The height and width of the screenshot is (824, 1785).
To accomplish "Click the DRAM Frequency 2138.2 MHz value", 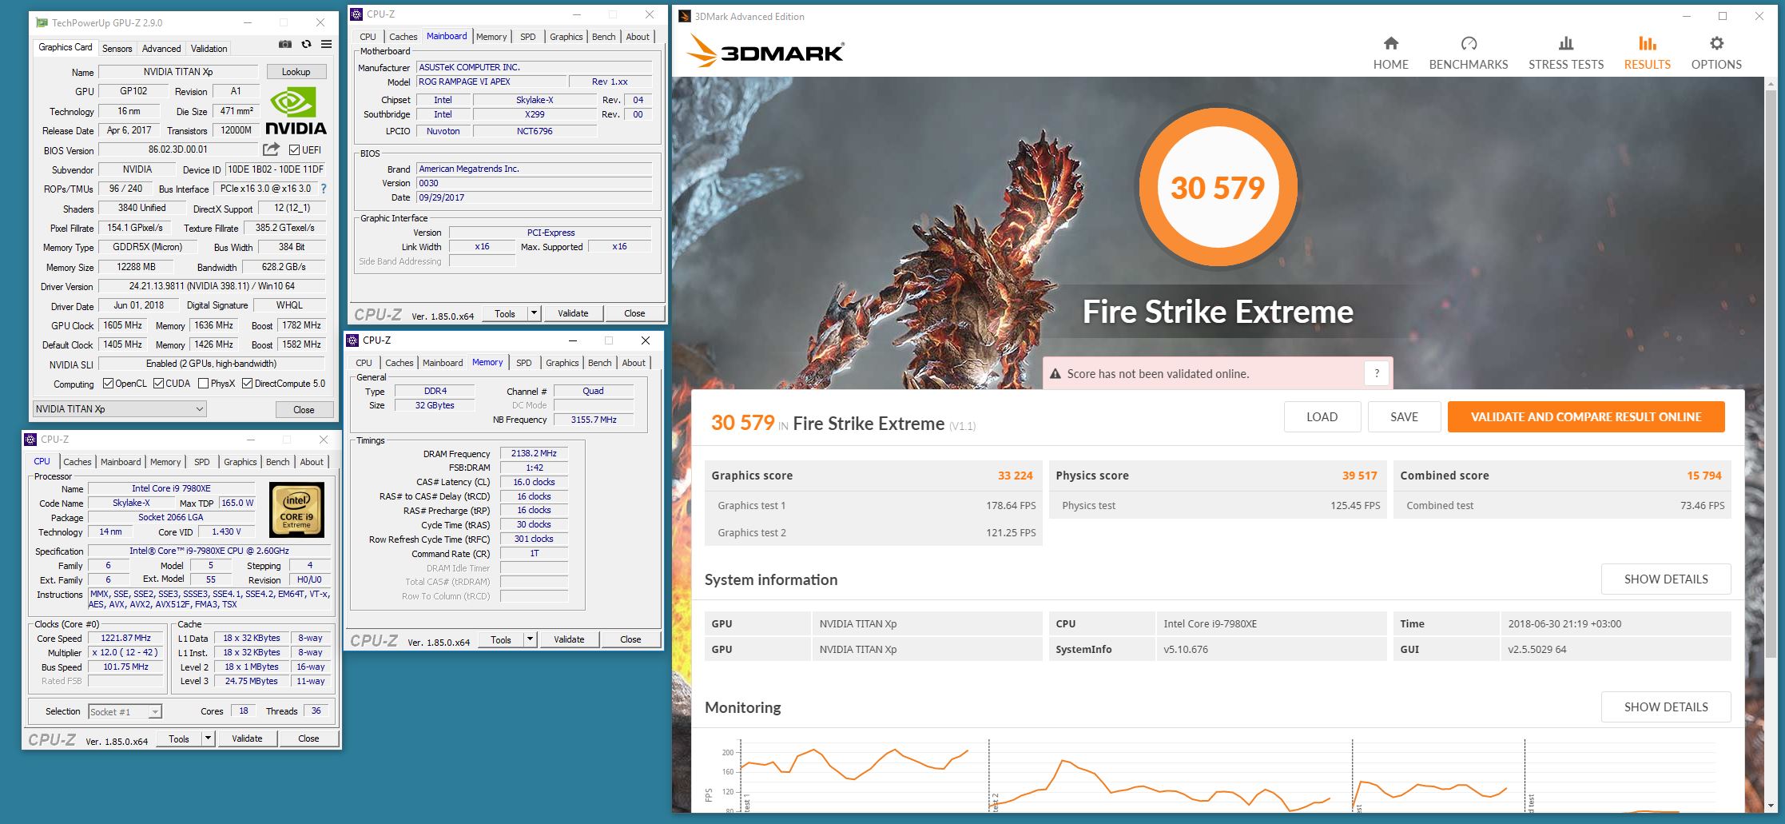I will coord(534,453).
